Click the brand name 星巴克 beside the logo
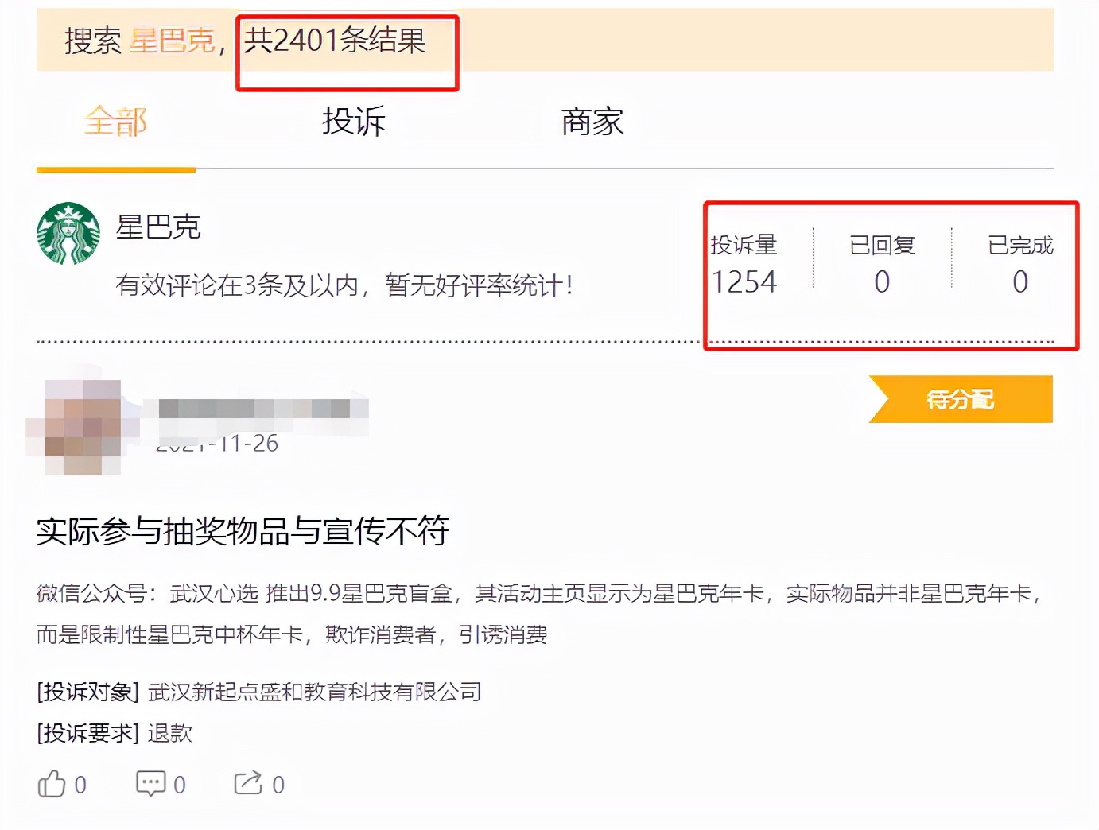The image size is (1099, 830). click(x=157, y=228)
